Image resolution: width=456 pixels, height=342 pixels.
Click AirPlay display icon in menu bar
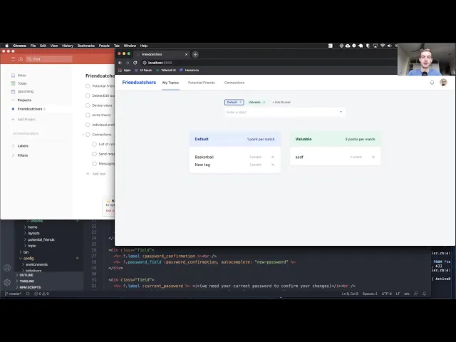pyautogui.click(x=375, y=46)
